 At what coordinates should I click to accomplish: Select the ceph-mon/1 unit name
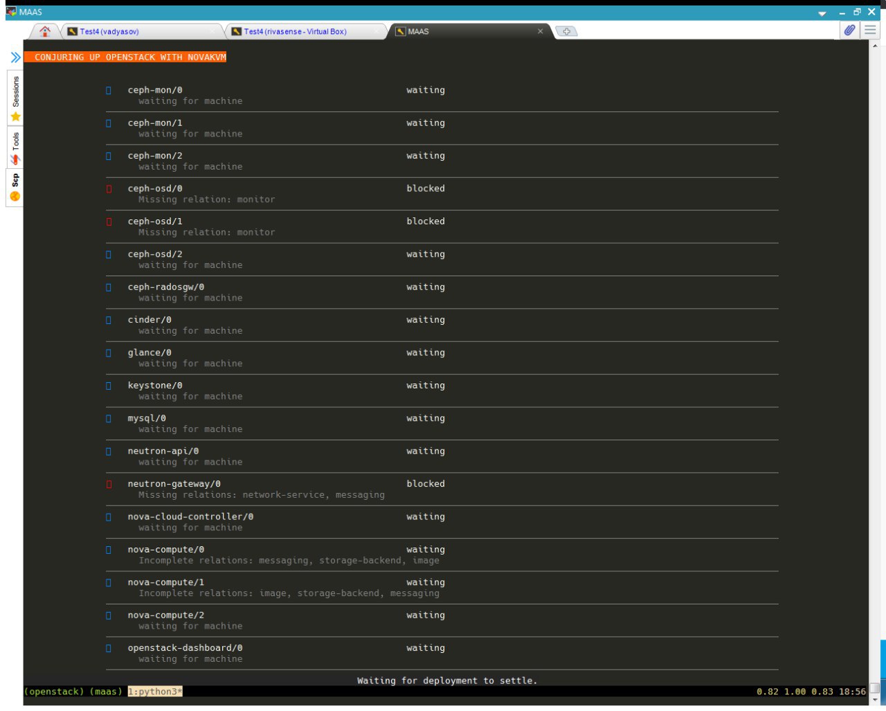155,123
